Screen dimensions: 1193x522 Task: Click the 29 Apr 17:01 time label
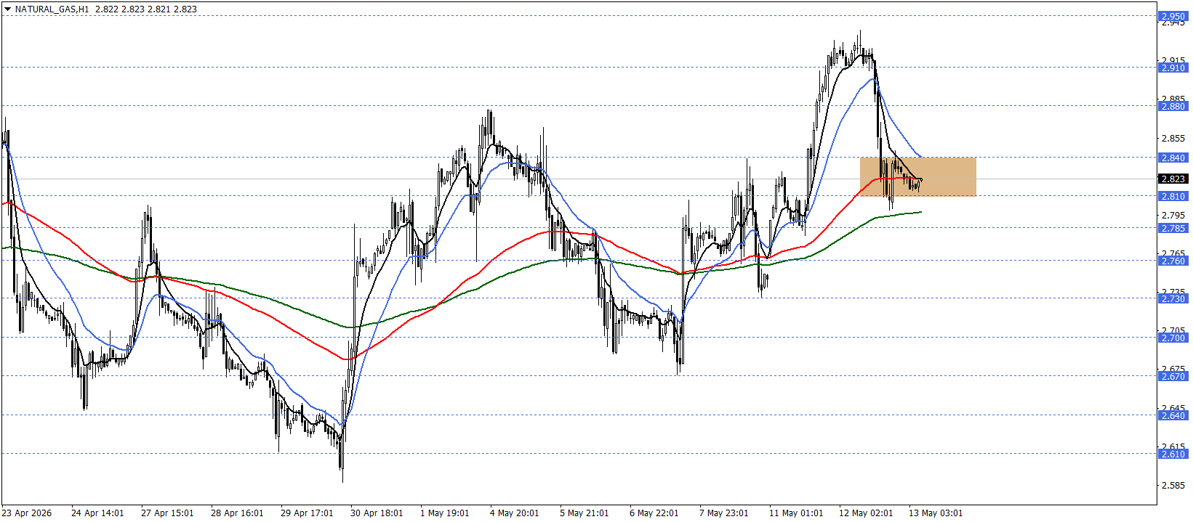pos(307,513)
